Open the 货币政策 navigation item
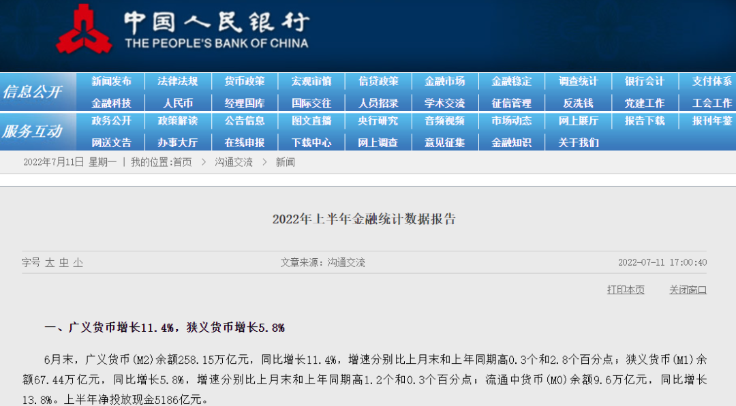The image size is (736, 406). tap(245, 81)
